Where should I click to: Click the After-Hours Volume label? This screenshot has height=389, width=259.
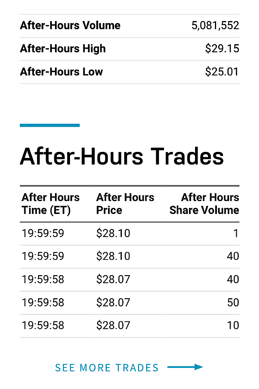pos(70,26)
